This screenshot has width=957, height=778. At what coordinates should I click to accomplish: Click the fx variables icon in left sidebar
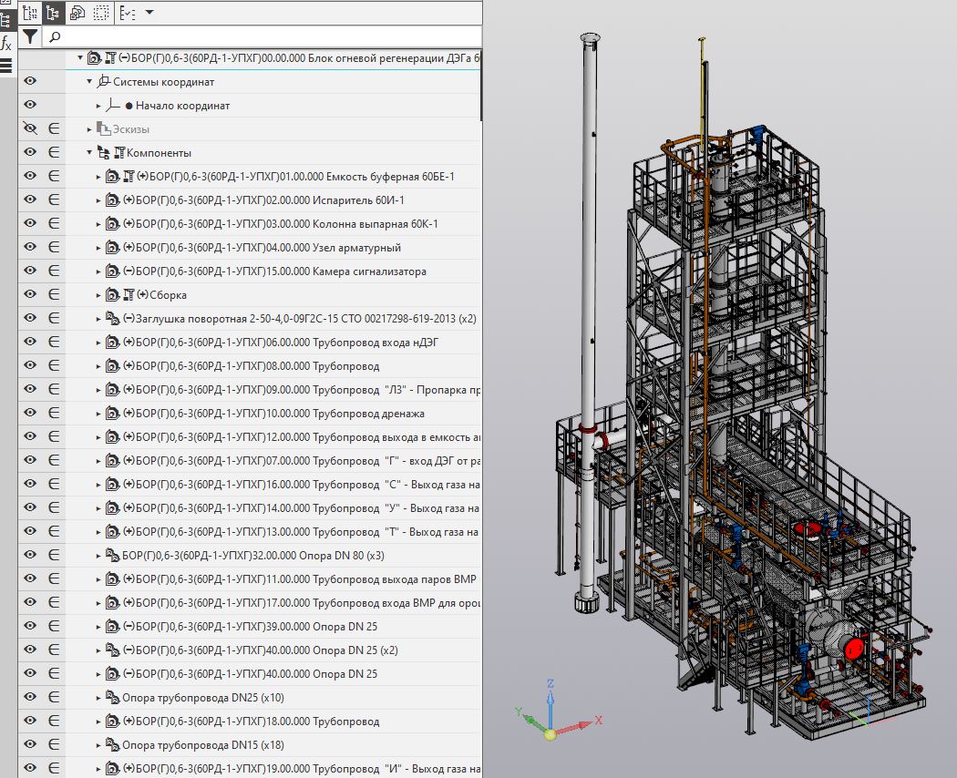(x=6, y=43)
